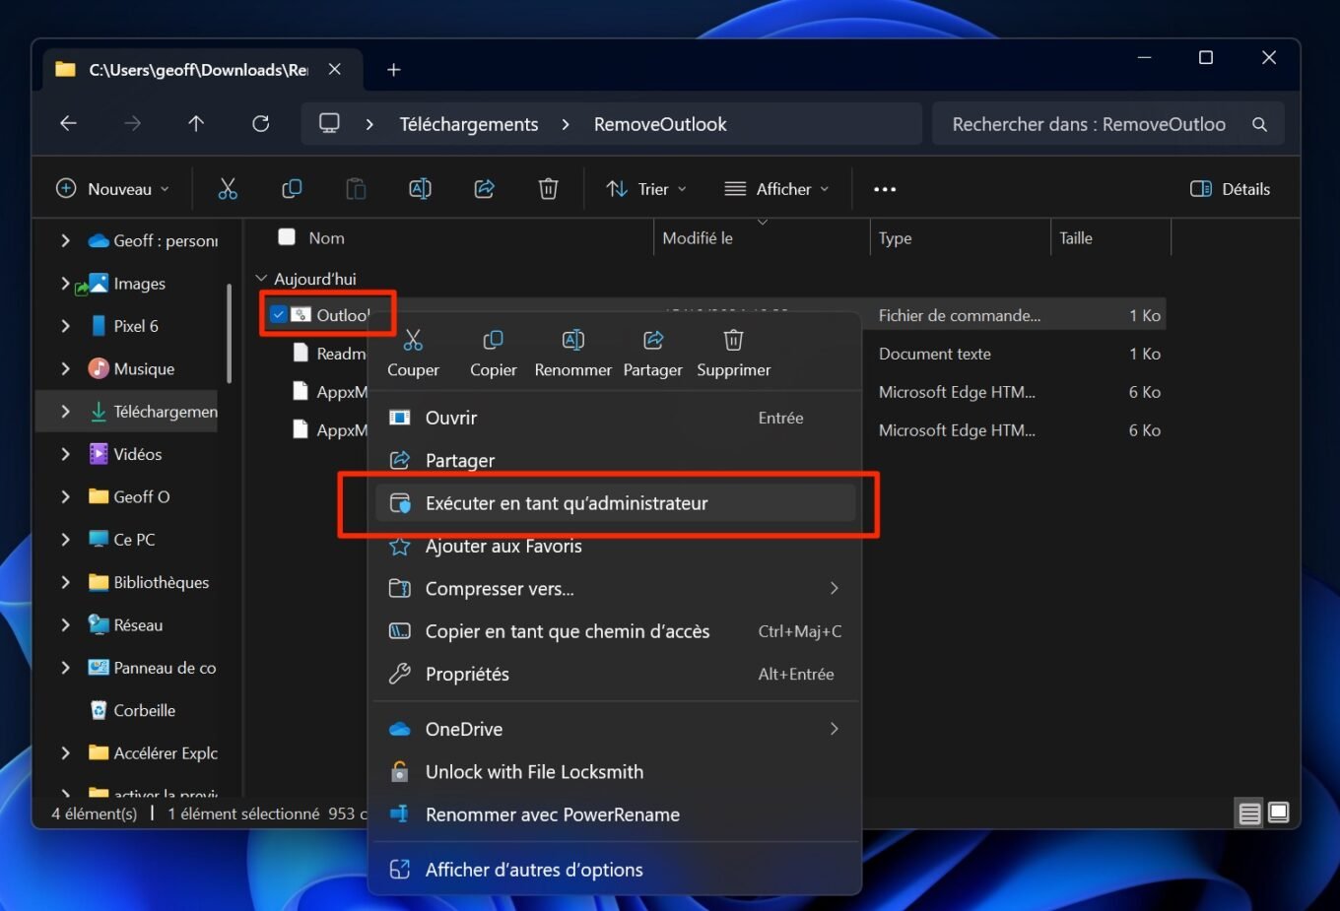
Task: Click Supprimer in the context menu
Action: tap(733, 354)
